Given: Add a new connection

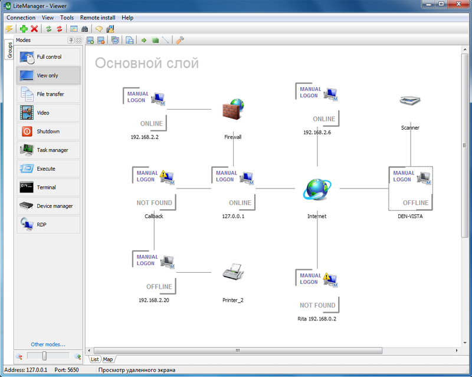Looking at the screenshot, I should click(24, 29).
